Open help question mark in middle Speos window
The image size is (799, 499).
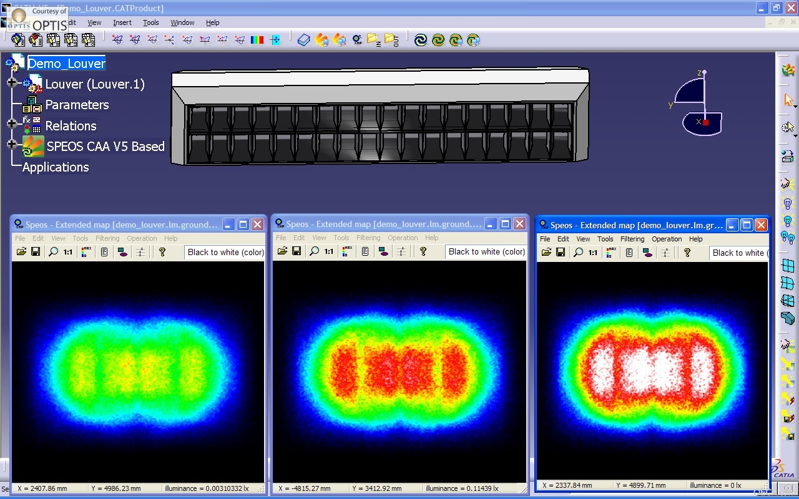point(423,251)
